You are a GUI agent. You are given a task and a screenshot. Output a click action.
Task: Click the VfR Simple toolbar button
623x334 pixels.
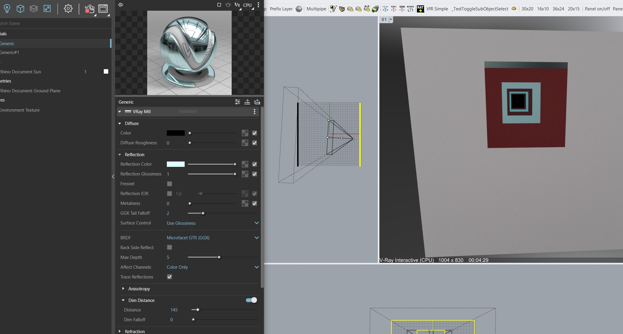(437, 9)
